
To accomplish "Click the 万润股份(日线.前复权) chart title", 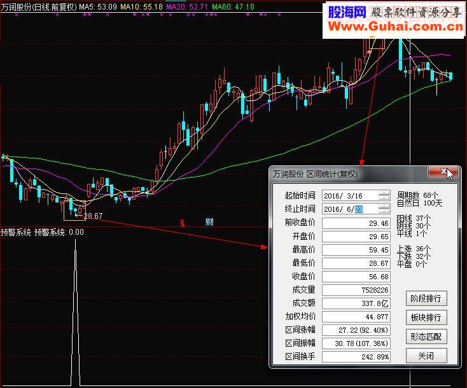I will click(39, 7).
